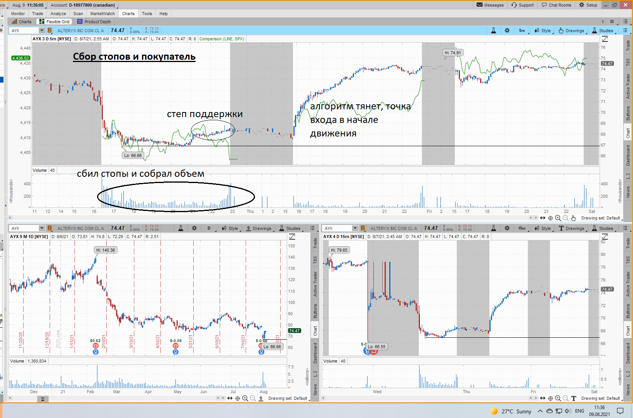Change the daily chart D timeframe
The height and width of the screenshot is (418, 633).
tap(209, 228)
